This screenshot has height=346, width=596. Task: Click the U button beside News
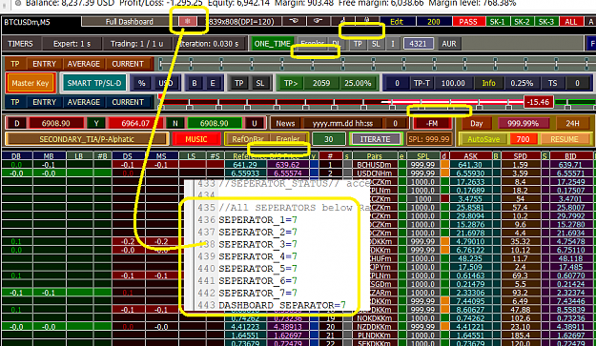coord(254,124)
